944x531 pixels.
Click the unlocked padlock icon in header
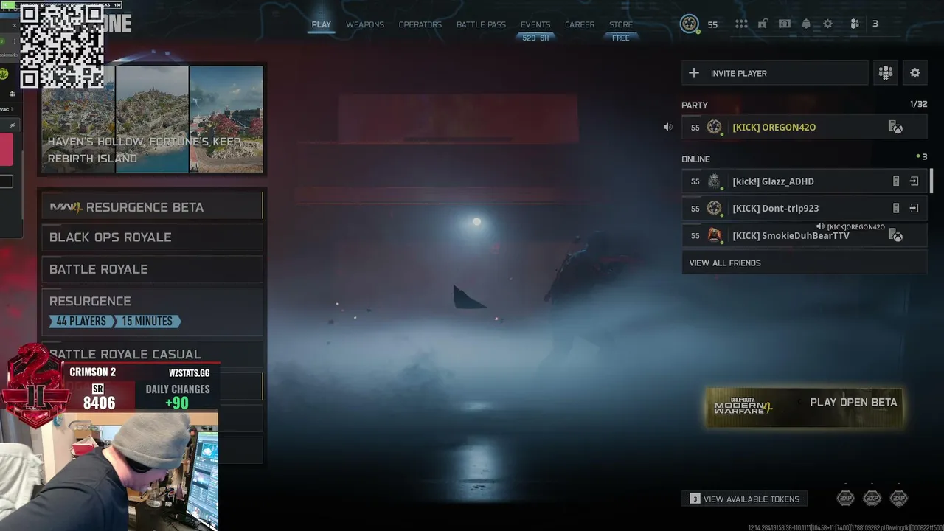(x=763, y=24)
